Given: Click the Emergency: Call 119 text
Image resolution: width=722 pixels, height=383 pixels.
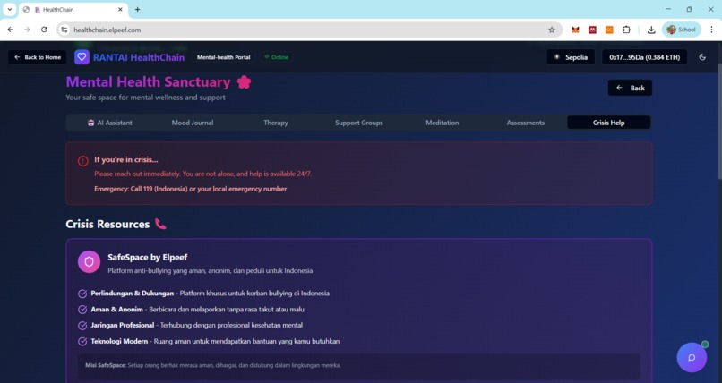Looking at the screenshot, I should 191,189.
